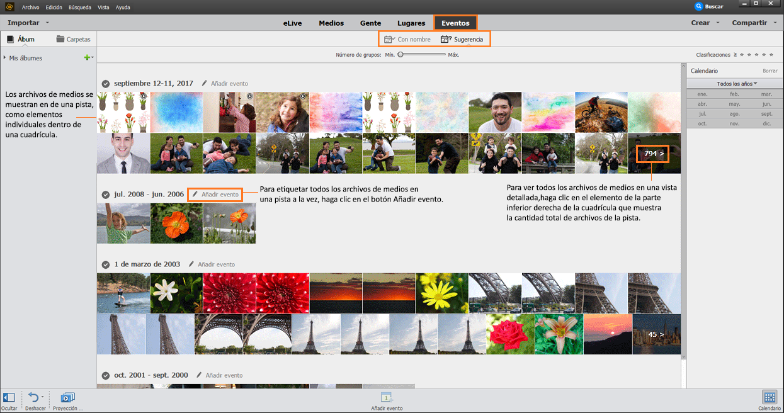Switch to the Lugares tab
Viewport: 784px width, 413px height.
[x=411, y=23]
